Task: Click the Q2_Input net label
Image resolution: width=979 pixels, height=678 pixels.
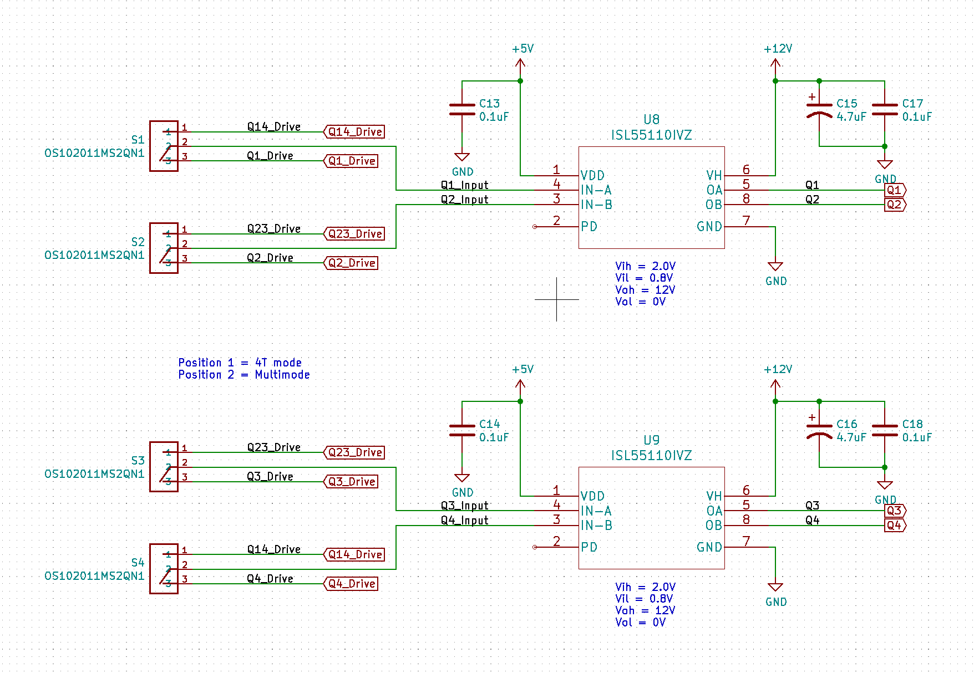Action: pyautogui.click(x=465, y=200)
